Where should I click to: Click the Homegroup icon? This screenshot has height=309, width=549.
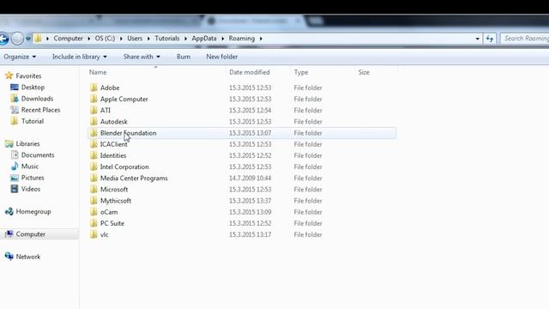coord(9,211)
